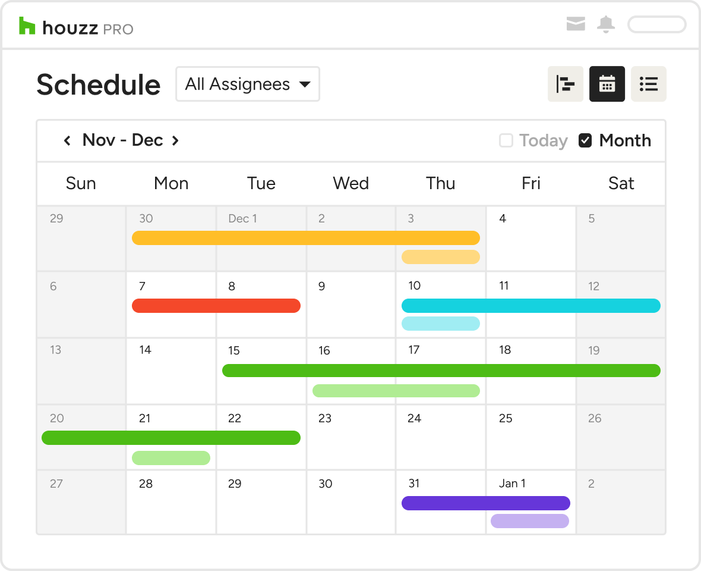This screenshot has width=701, height=571.
Task: Open the mail envelope icon
Action: pos(576,24)
